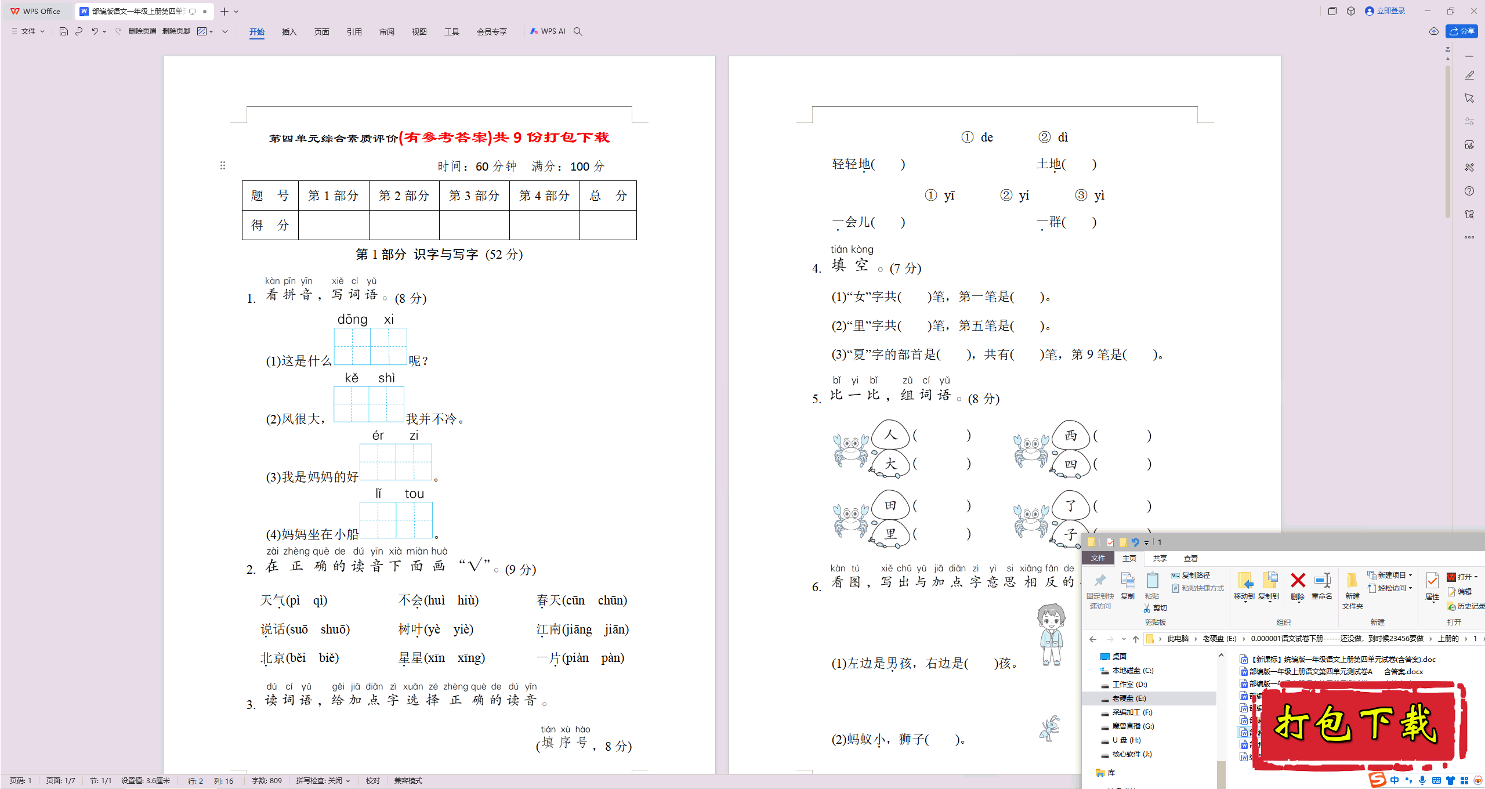Click the new tab plus button in WPS
This screenshot has height=789, width=1485.
224,11
